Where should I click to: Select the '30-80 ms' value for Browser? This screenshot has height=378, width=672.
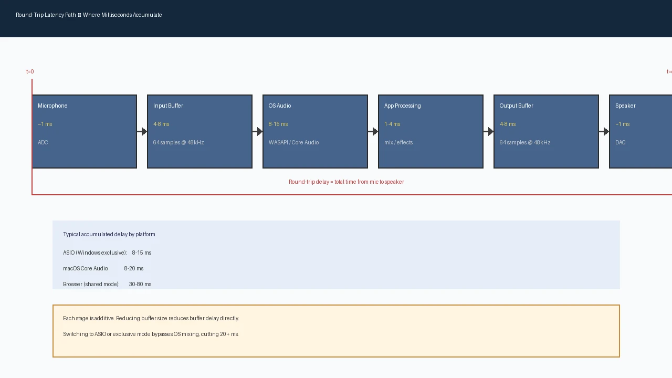(x=140, y=284)
